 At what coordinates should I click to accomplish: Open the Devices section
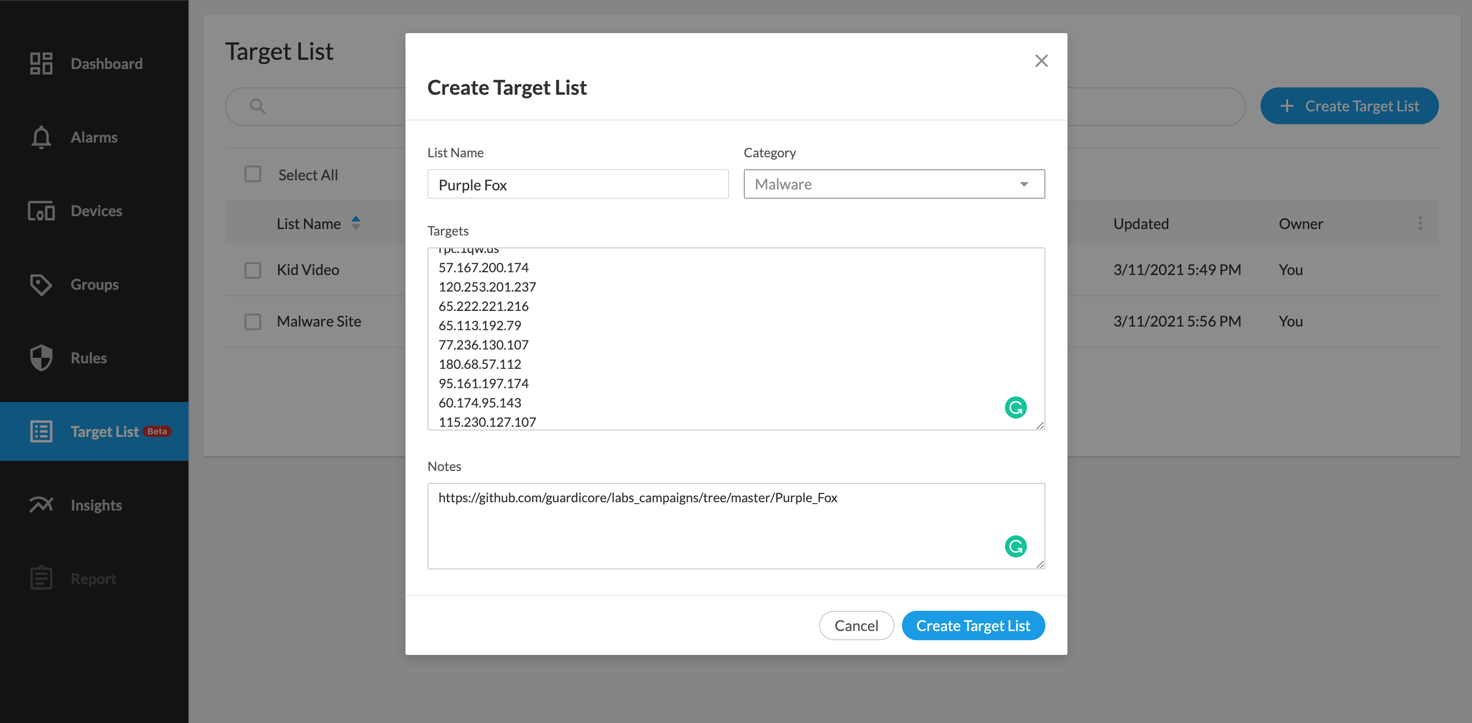tap(40, 211)
